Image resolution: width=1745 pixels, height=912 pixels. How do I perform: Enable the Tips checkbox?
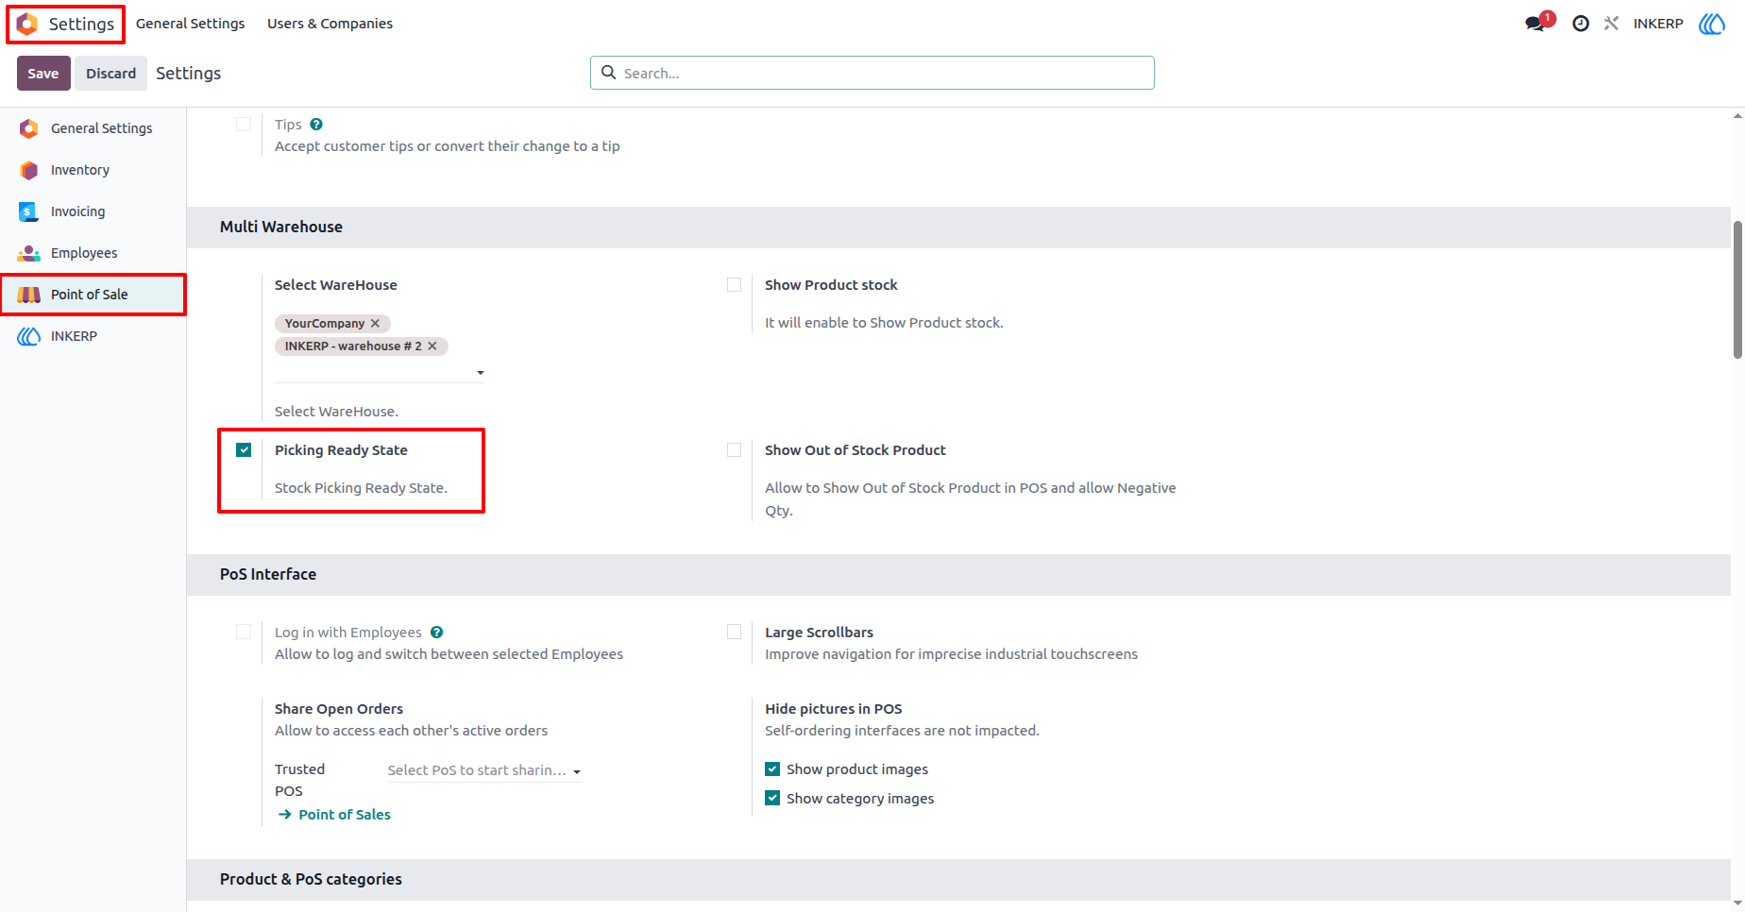coord(244,125)
